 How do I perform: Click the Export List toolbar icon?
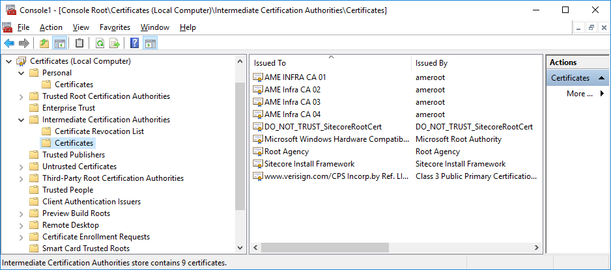click(x=115, y=44)
